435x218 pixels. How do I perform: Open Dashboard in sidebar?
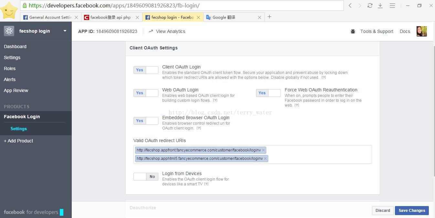point(15,47)
